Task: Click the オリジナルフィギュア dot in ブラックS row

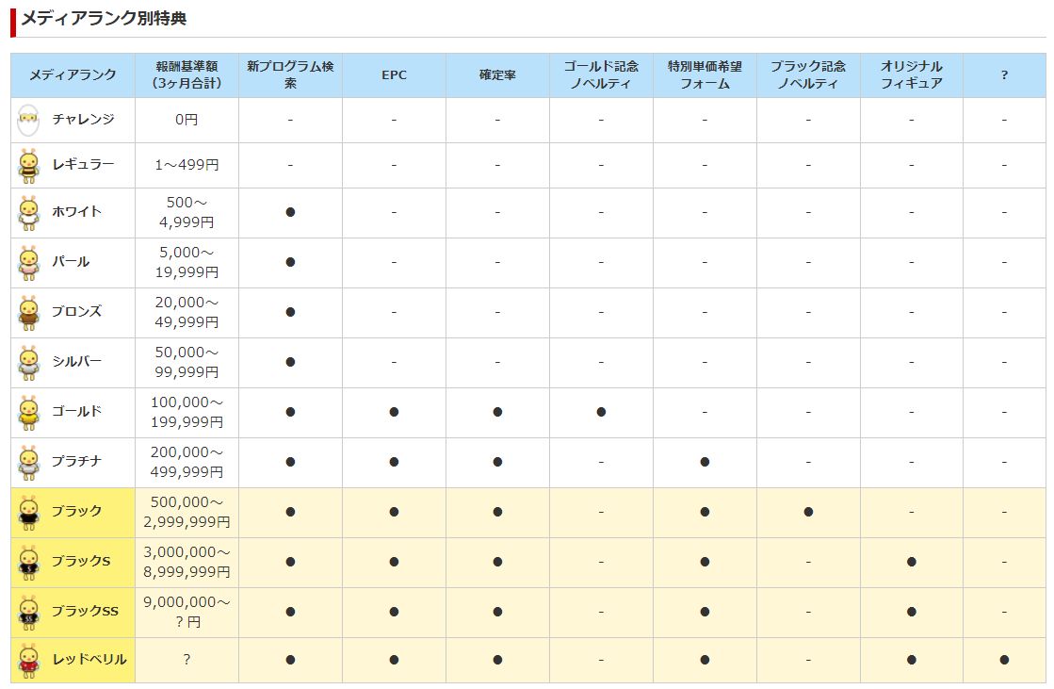Action: [912, 562]
